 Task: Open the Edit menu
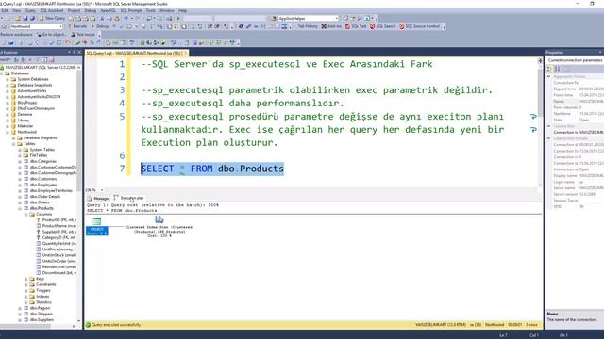tap(5, 10)
